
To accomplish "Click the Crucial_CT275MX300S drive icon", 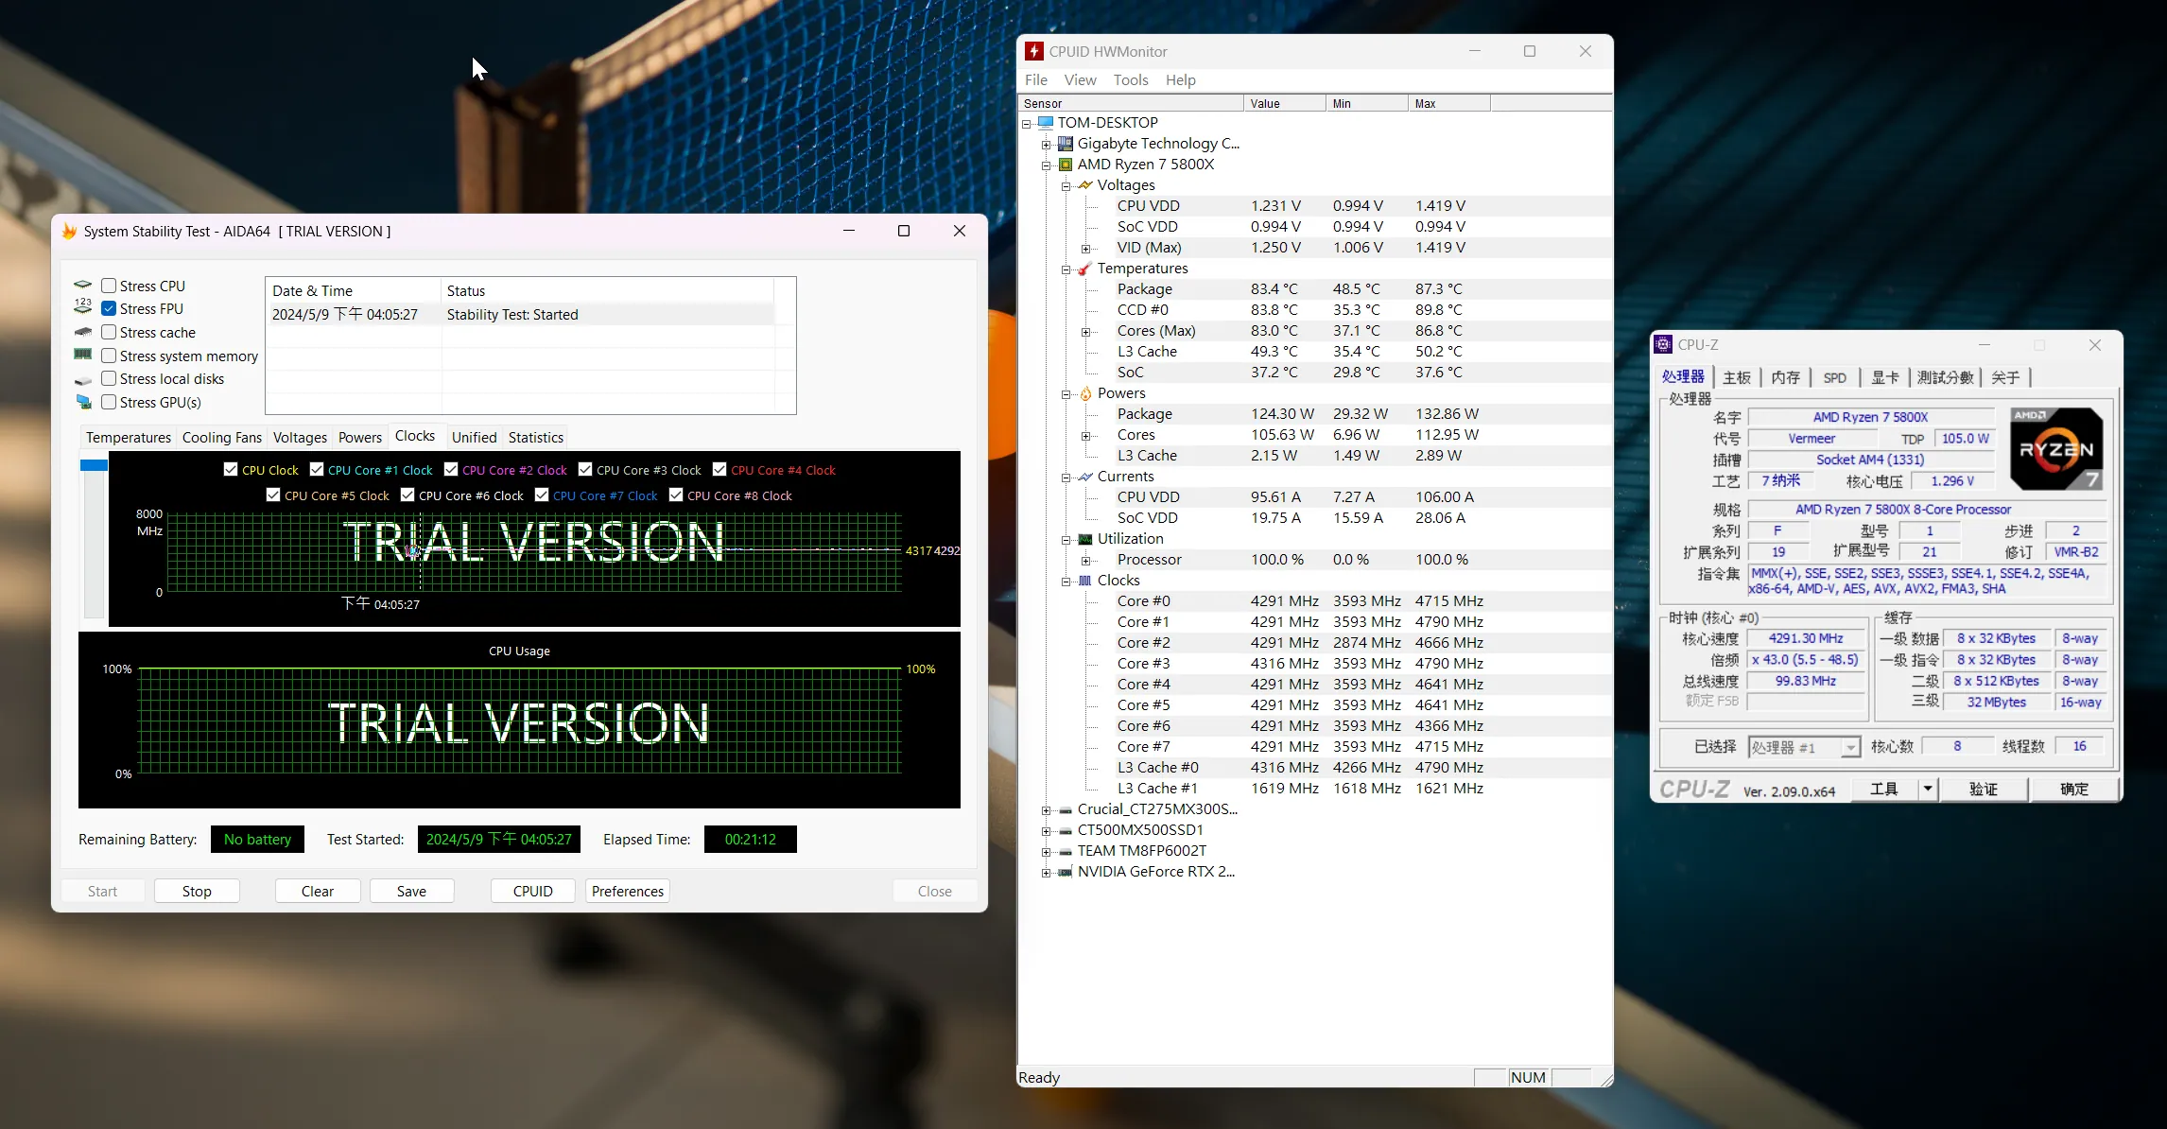I will tap(1066, 809).
